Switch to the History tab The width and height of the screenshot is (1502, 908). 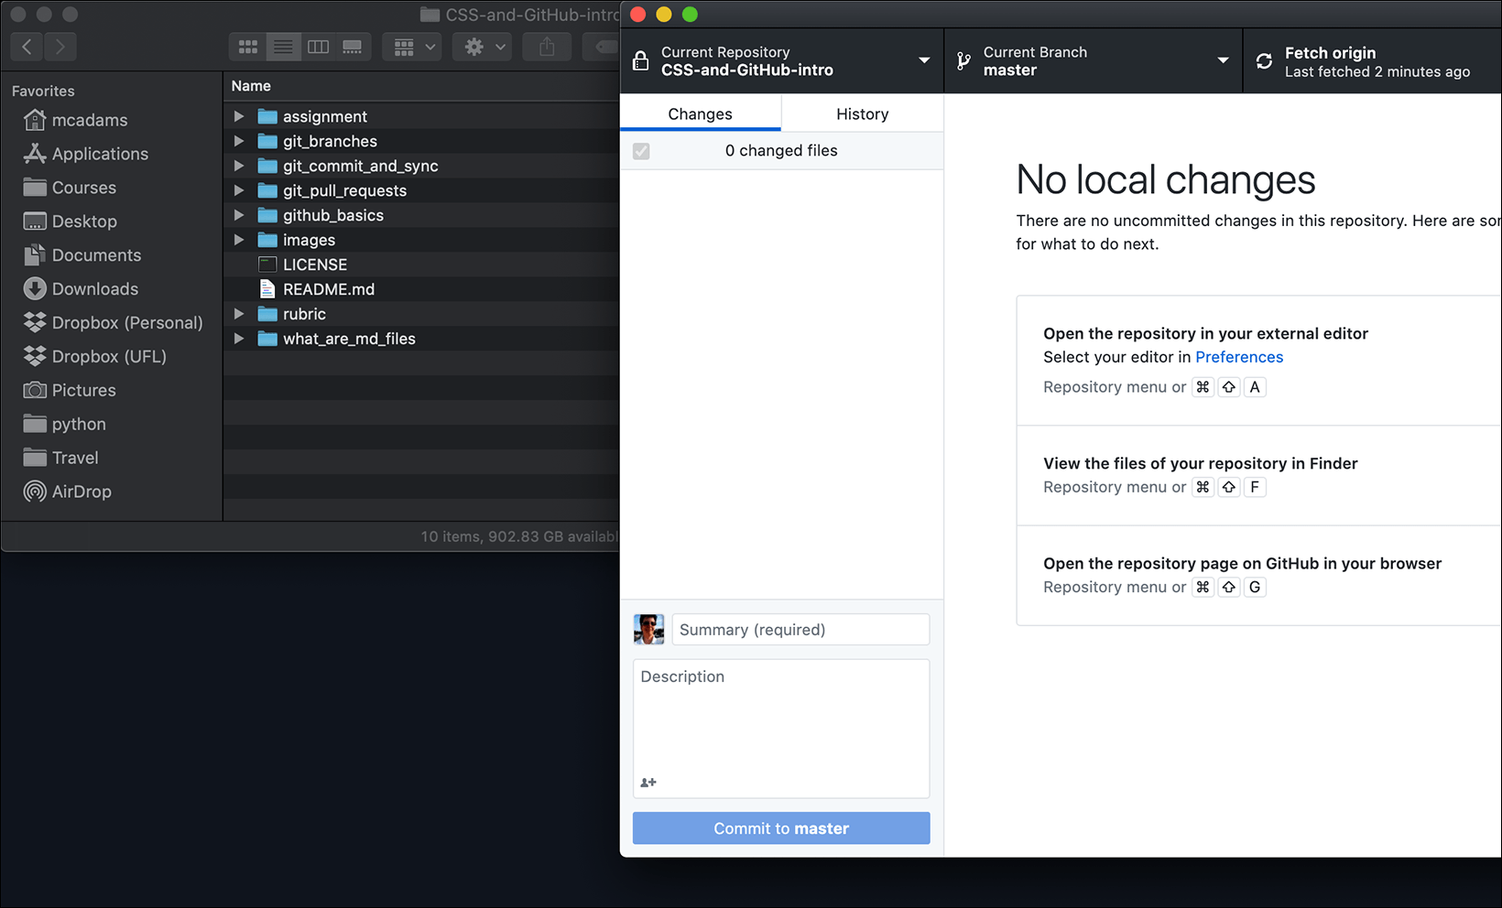[x=862, y=113]
